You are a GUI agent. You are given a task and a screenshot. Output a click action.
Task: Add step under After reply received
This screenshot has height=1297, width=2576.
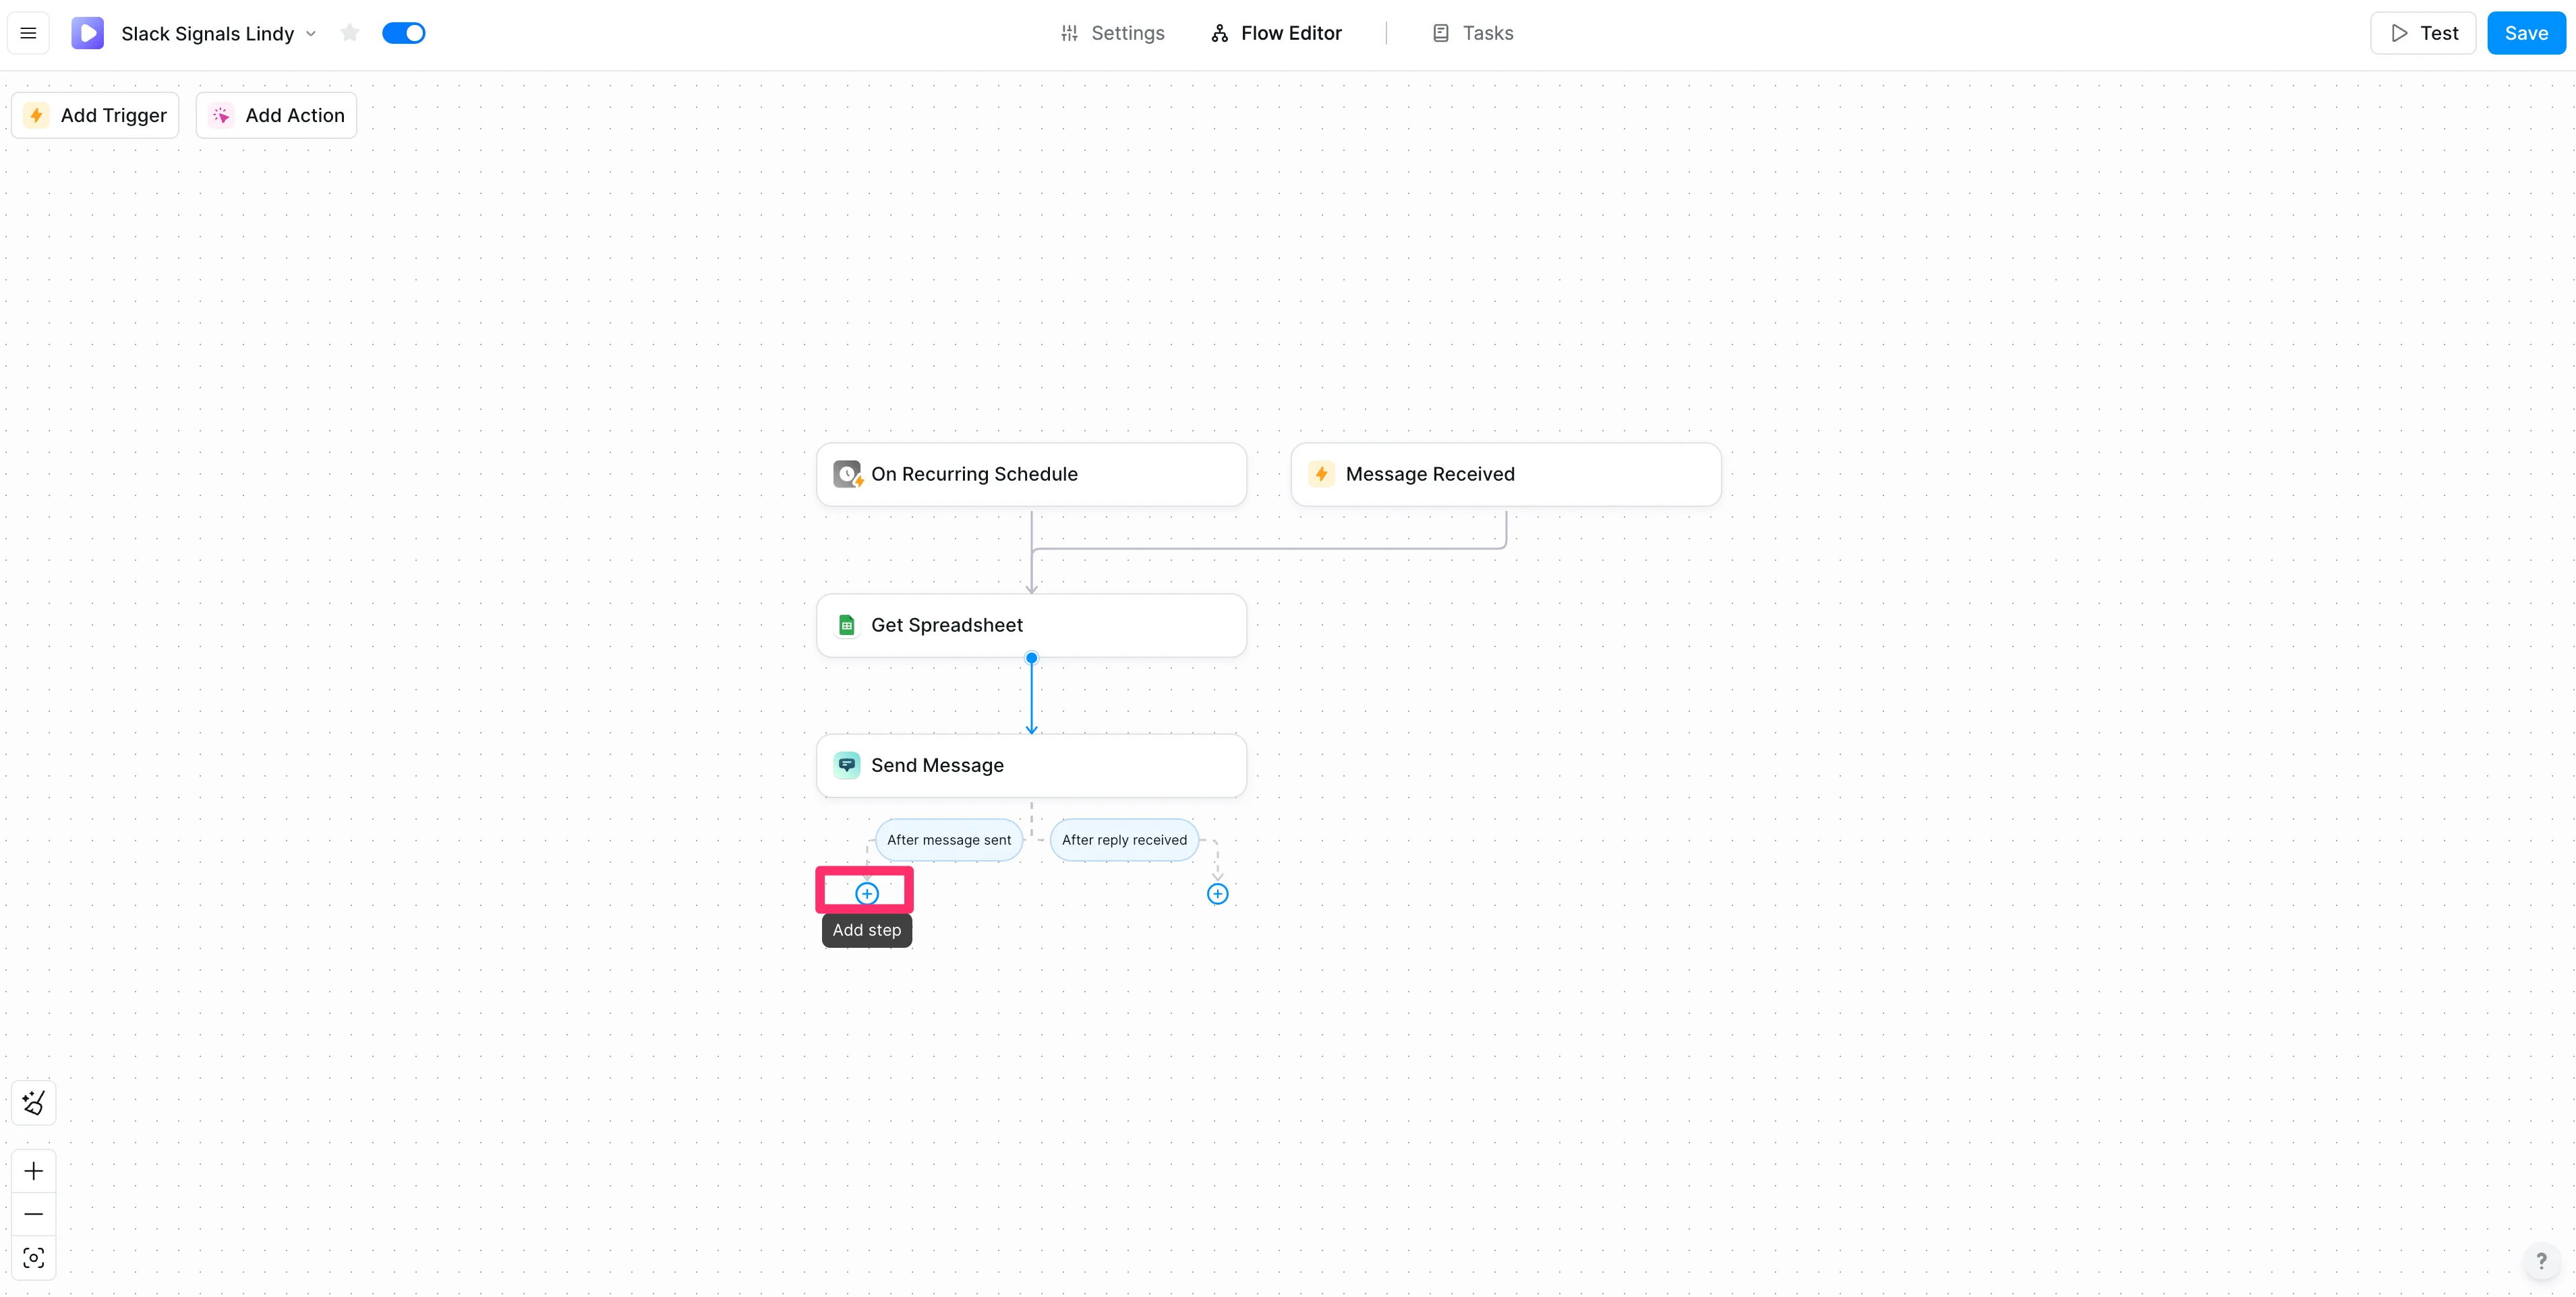(x=1217, y=894)
